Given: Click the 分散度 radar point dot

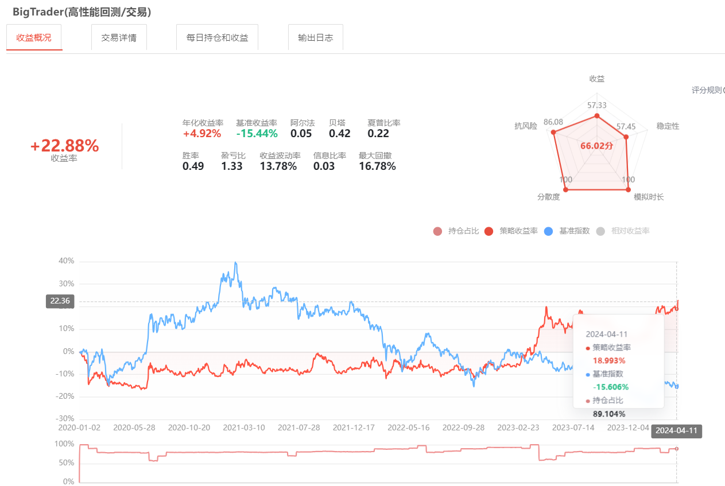Looking at the screenshot, I should [x=565, y=189].
